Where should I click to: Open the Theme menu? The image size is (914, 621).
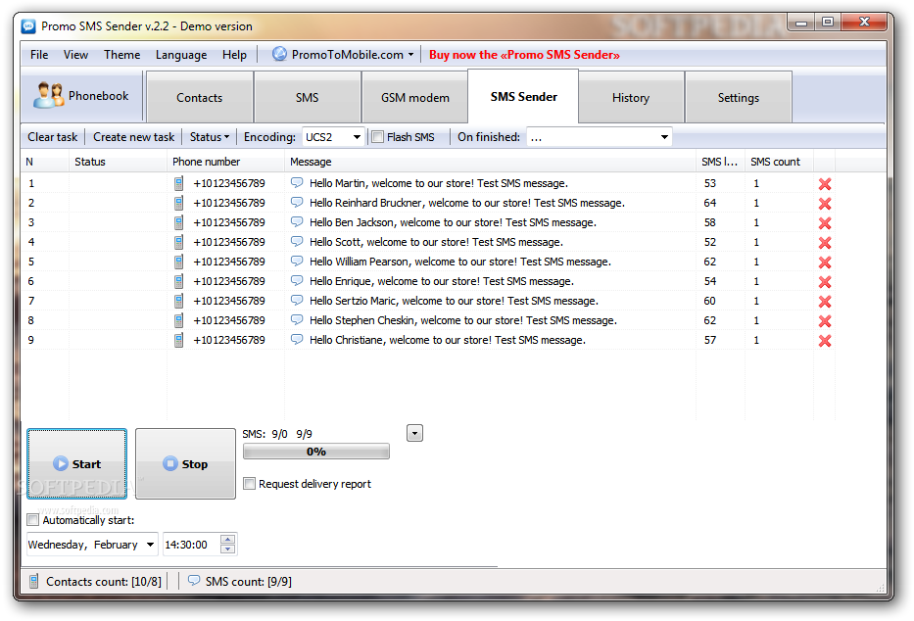(x=121, y=55)
